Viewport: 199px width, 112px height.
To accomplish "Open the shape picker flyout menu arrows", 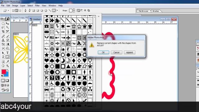I will pyautogui.click(x=99, y=16).
